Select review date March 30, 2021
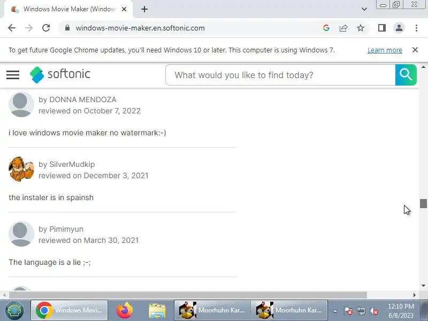This screenshot has height=321, width=428. pos(111,240)
